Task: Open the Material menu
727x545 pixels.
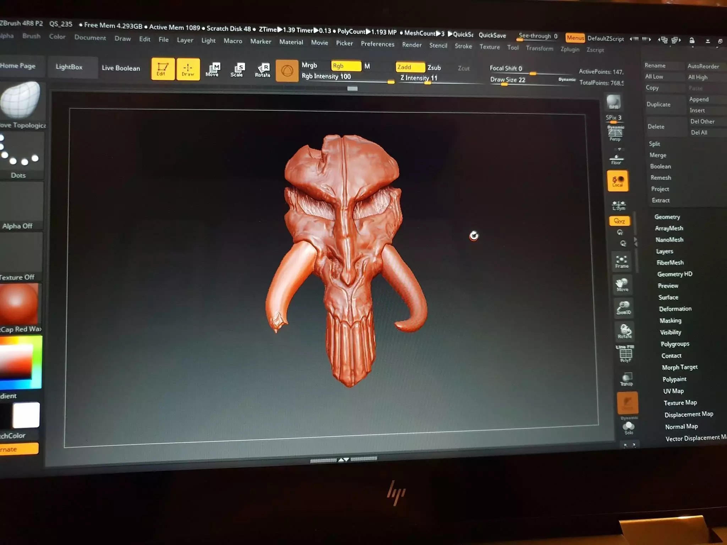Action: coord(291,42)
